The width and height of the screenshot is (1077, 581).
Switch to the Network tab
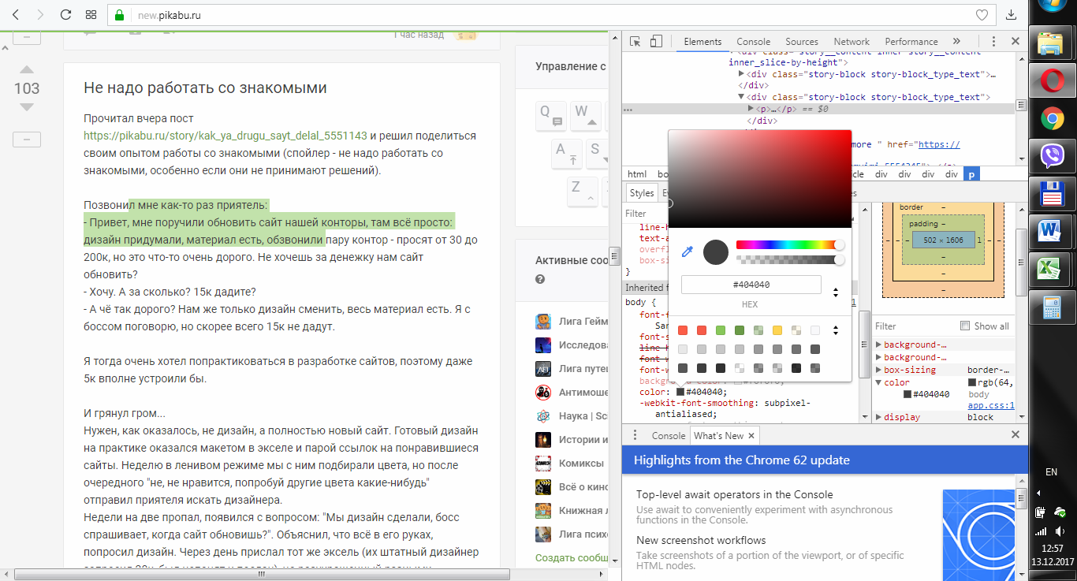852,42
